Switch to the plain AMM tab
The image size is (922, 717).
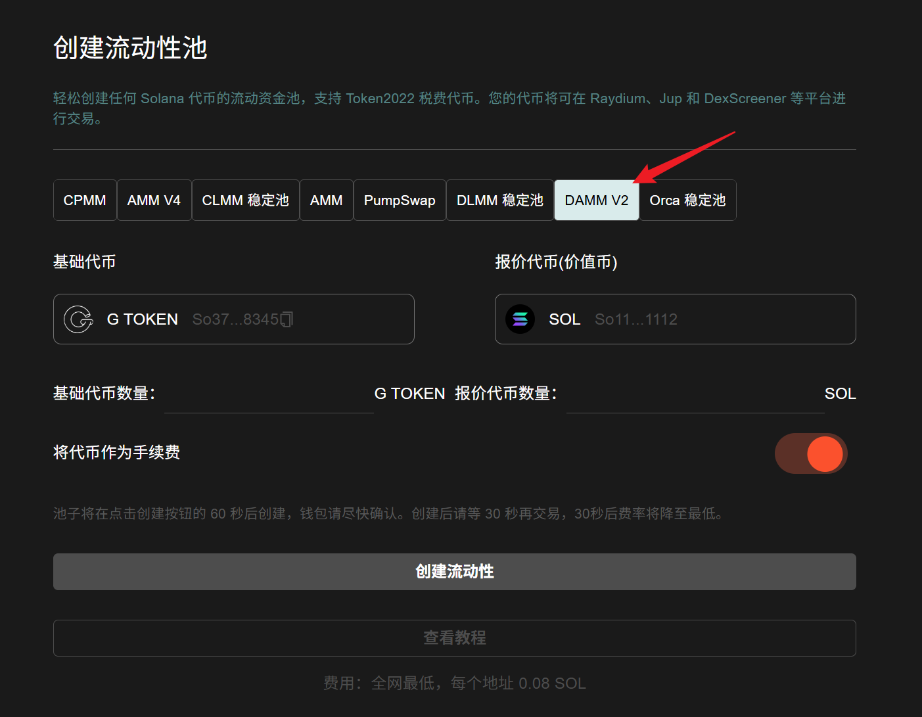(x=327, y=200)
